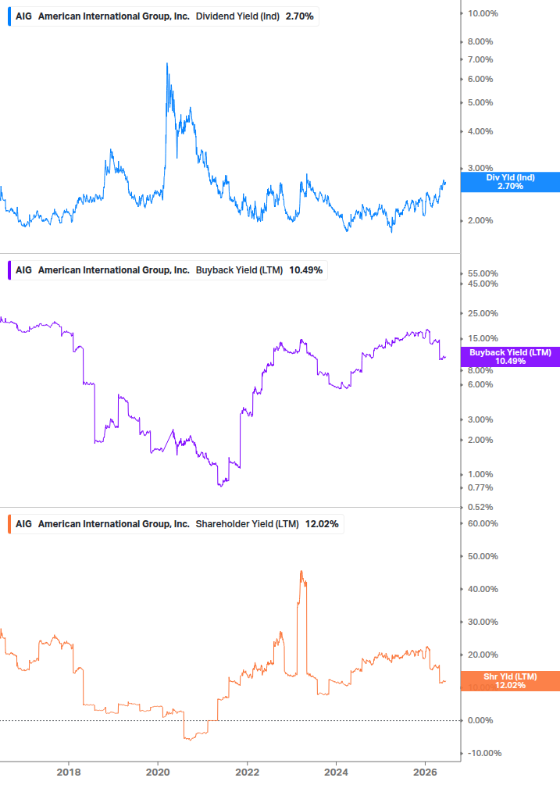Click the 2023 spike on the shareholder yield line
This screenshot has width=560, height=785.
coord(301,571)
